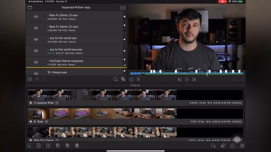
Task: Select the Bias Fx Demo (1).wav waveform icon
Action: click(x=36, y=17)
